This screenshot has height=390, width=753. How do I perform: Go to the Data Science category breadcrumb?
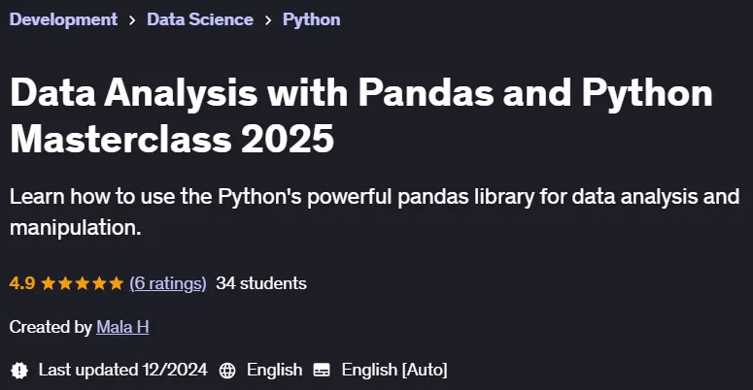tap(200, 19)
